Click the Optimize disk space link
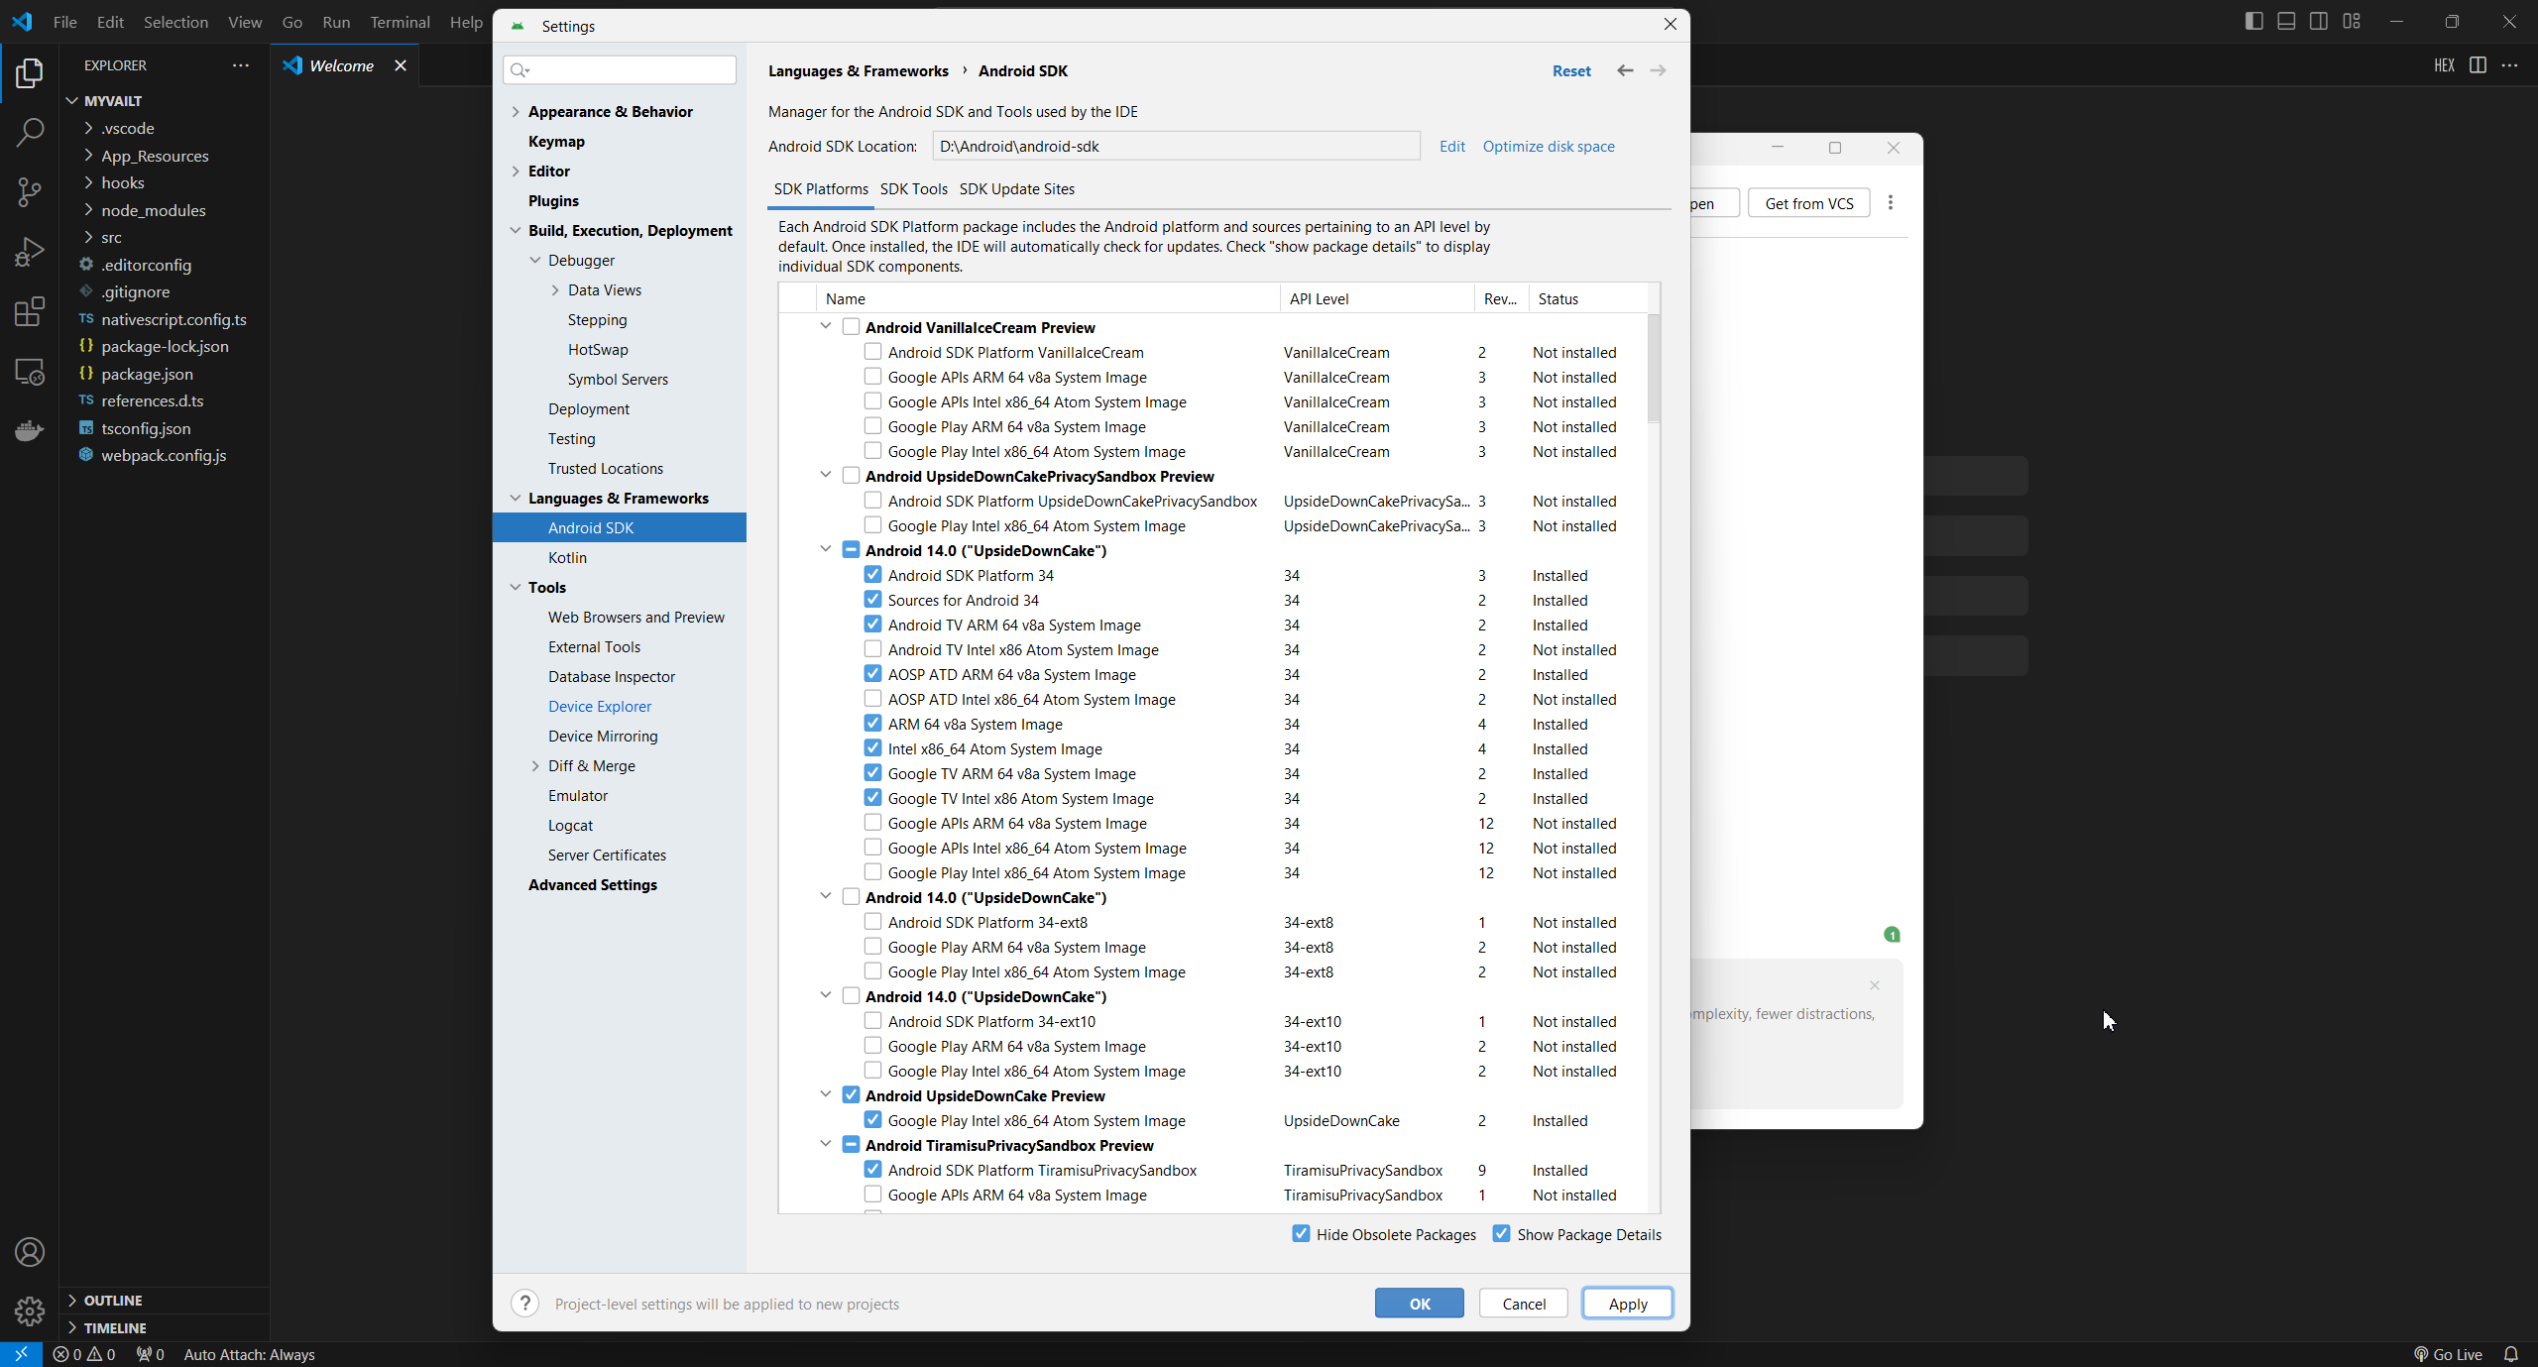The height and width of the screenshot is (1367, 2538). (1548, 147)
